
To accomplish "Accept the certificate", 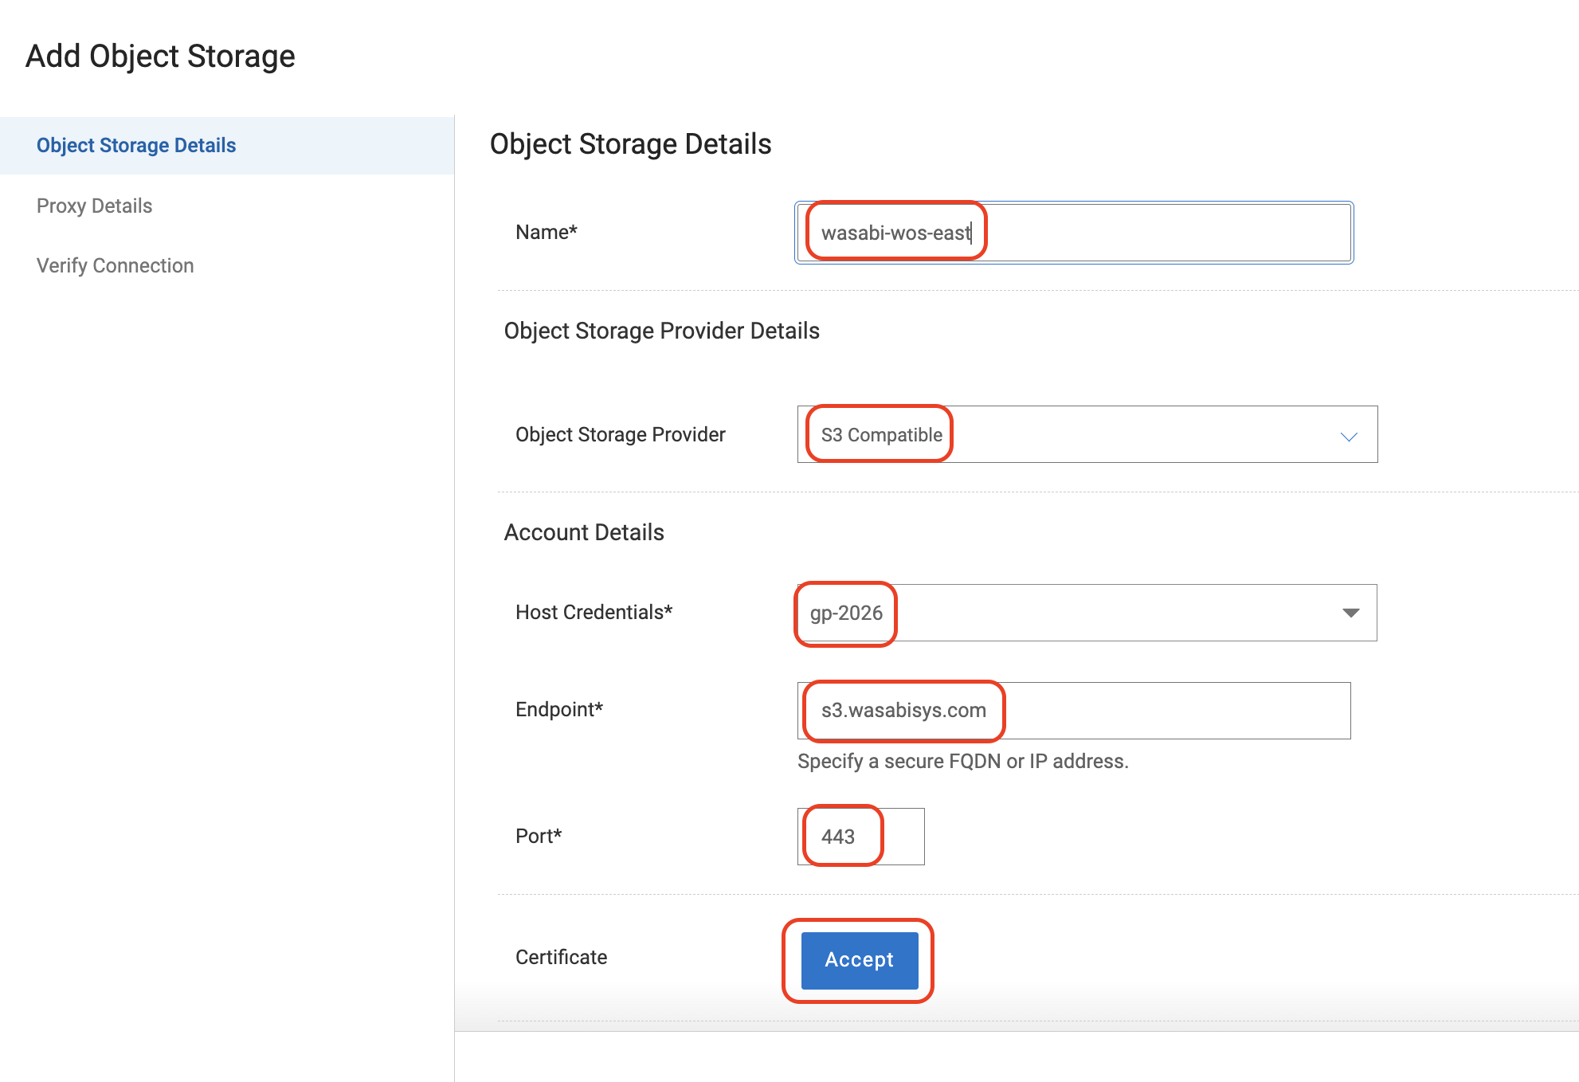I will (x=860, y=960).
